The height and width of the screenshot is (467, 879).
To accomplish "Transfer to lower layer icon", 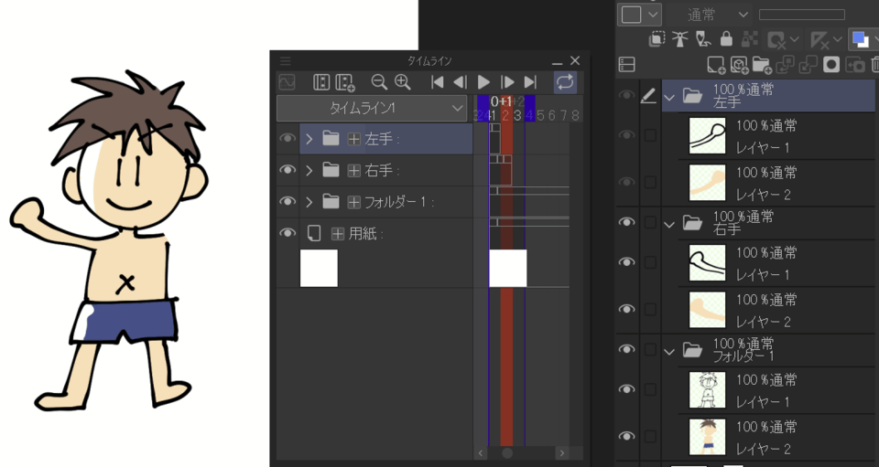I will click(x=785, y=65).
